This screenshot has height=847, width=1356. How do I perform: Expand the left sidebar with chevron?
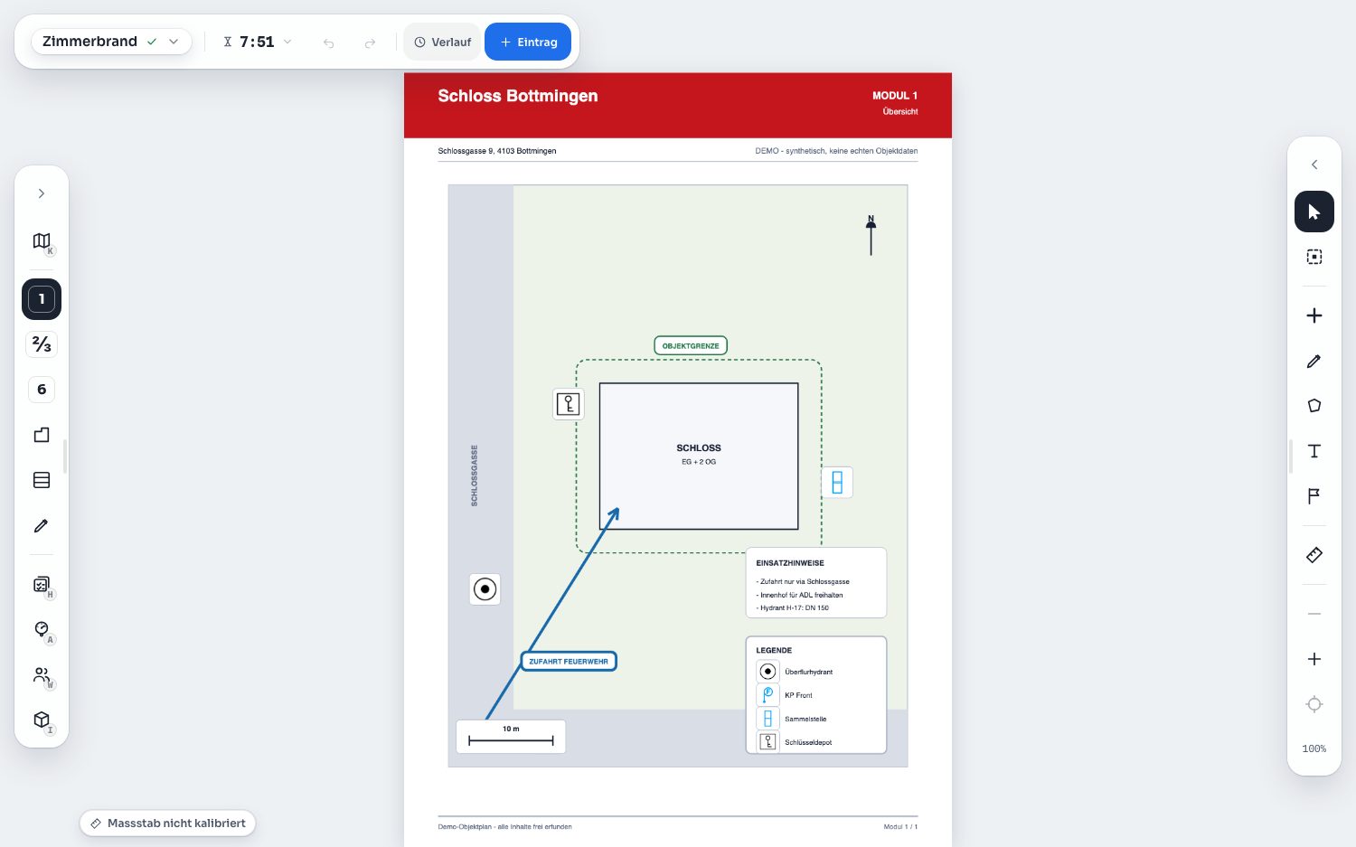click(x=42, y=193)
